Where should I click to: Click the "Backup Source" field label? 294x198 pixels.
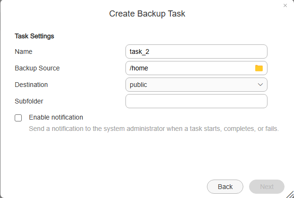(37, 68)
